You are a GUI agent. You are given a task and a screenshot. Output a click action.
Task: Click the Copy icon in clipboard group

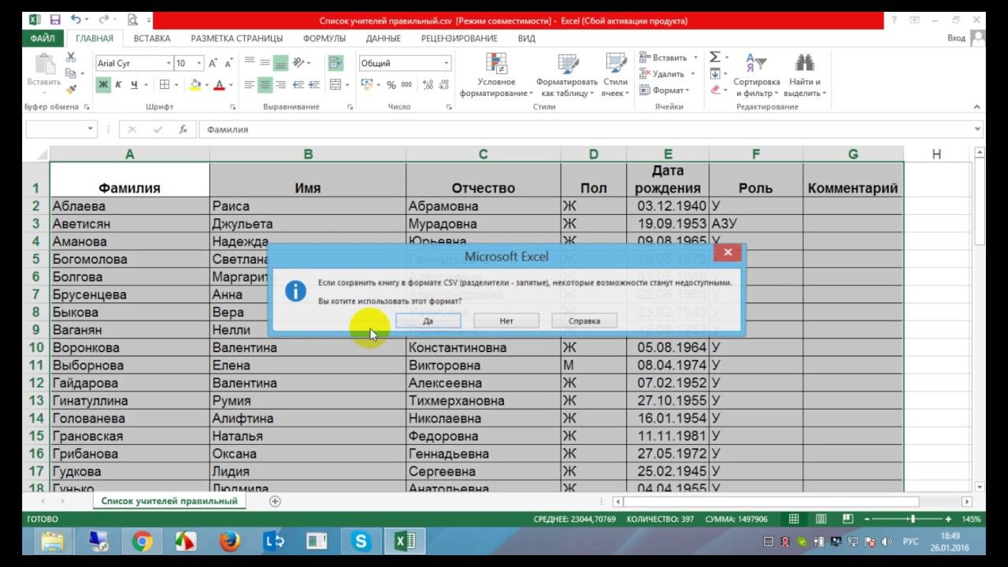(x=70, y=73)
